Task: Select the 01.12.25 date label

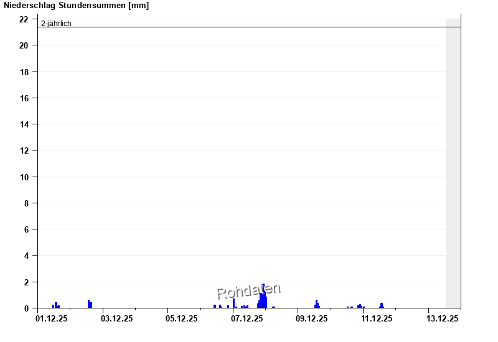Action: (52, 319)
